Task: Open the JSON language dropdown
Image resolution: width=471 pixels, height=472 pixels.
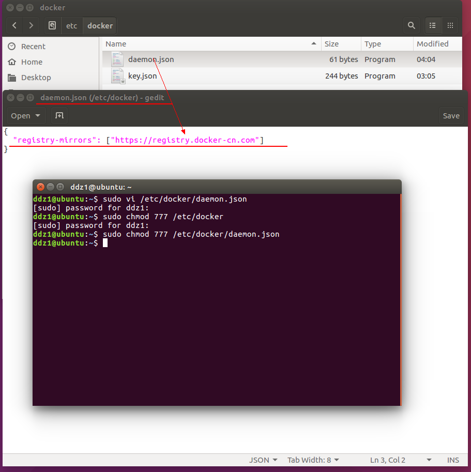Action: pos(263,460)
